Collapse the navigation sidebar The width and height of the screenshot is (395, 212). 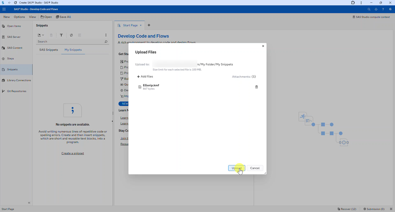pos(29,203)
